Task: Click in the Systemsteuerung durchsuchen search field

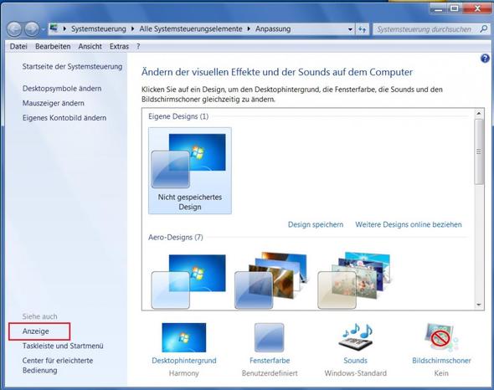Action: coord(424,29)
